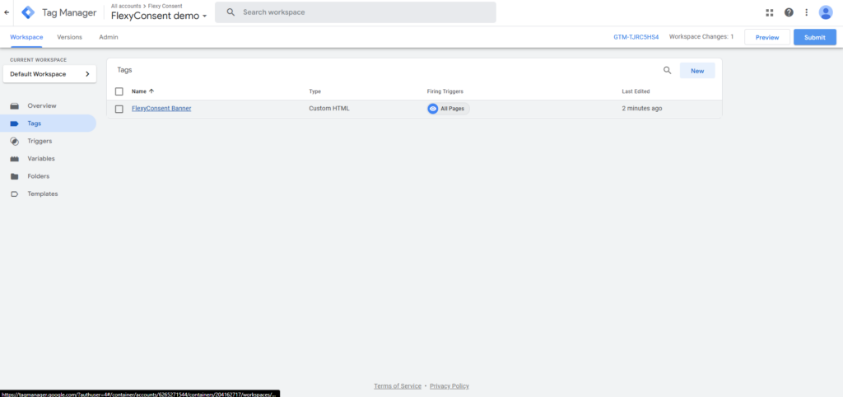Click the All Pages trigger chip

tap(448, 109)
